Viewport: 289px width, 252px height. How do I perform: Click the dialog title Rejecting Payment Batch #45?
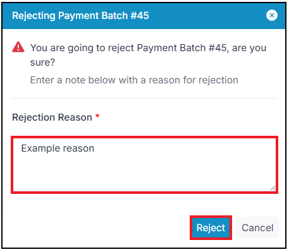[x=80, y=16]
